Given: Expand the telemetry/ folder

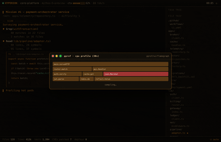Looking at the screenshot, I should coord(177,49).
